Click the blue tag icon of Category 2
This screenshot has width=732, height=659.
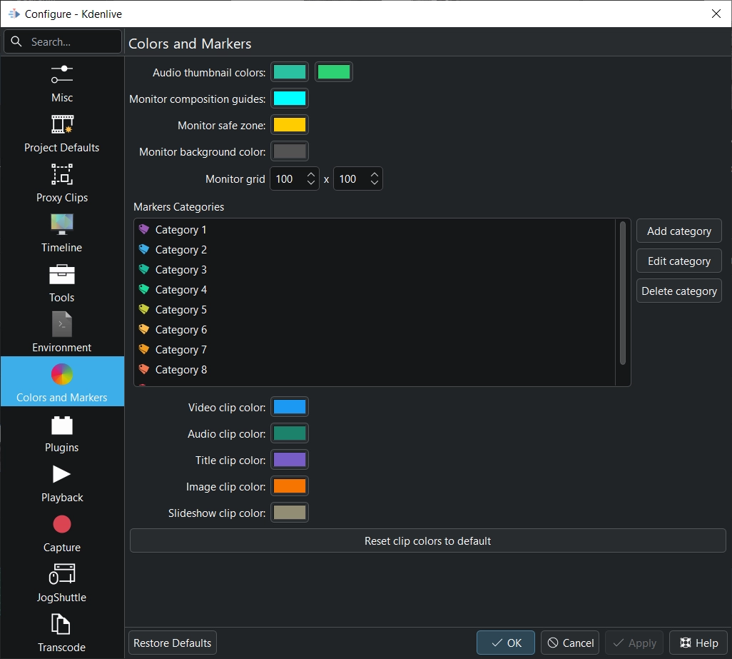(x=144, y=249)
